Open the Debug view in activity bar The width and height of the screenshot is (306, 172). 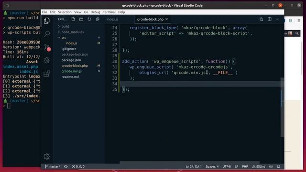pos(47,61)
